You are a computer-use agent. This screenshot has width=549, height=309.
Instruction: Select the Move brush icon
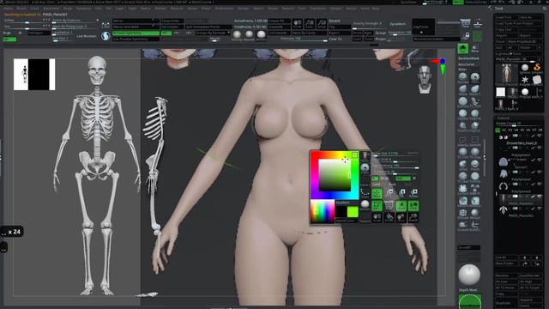click(x=463, y=89)
